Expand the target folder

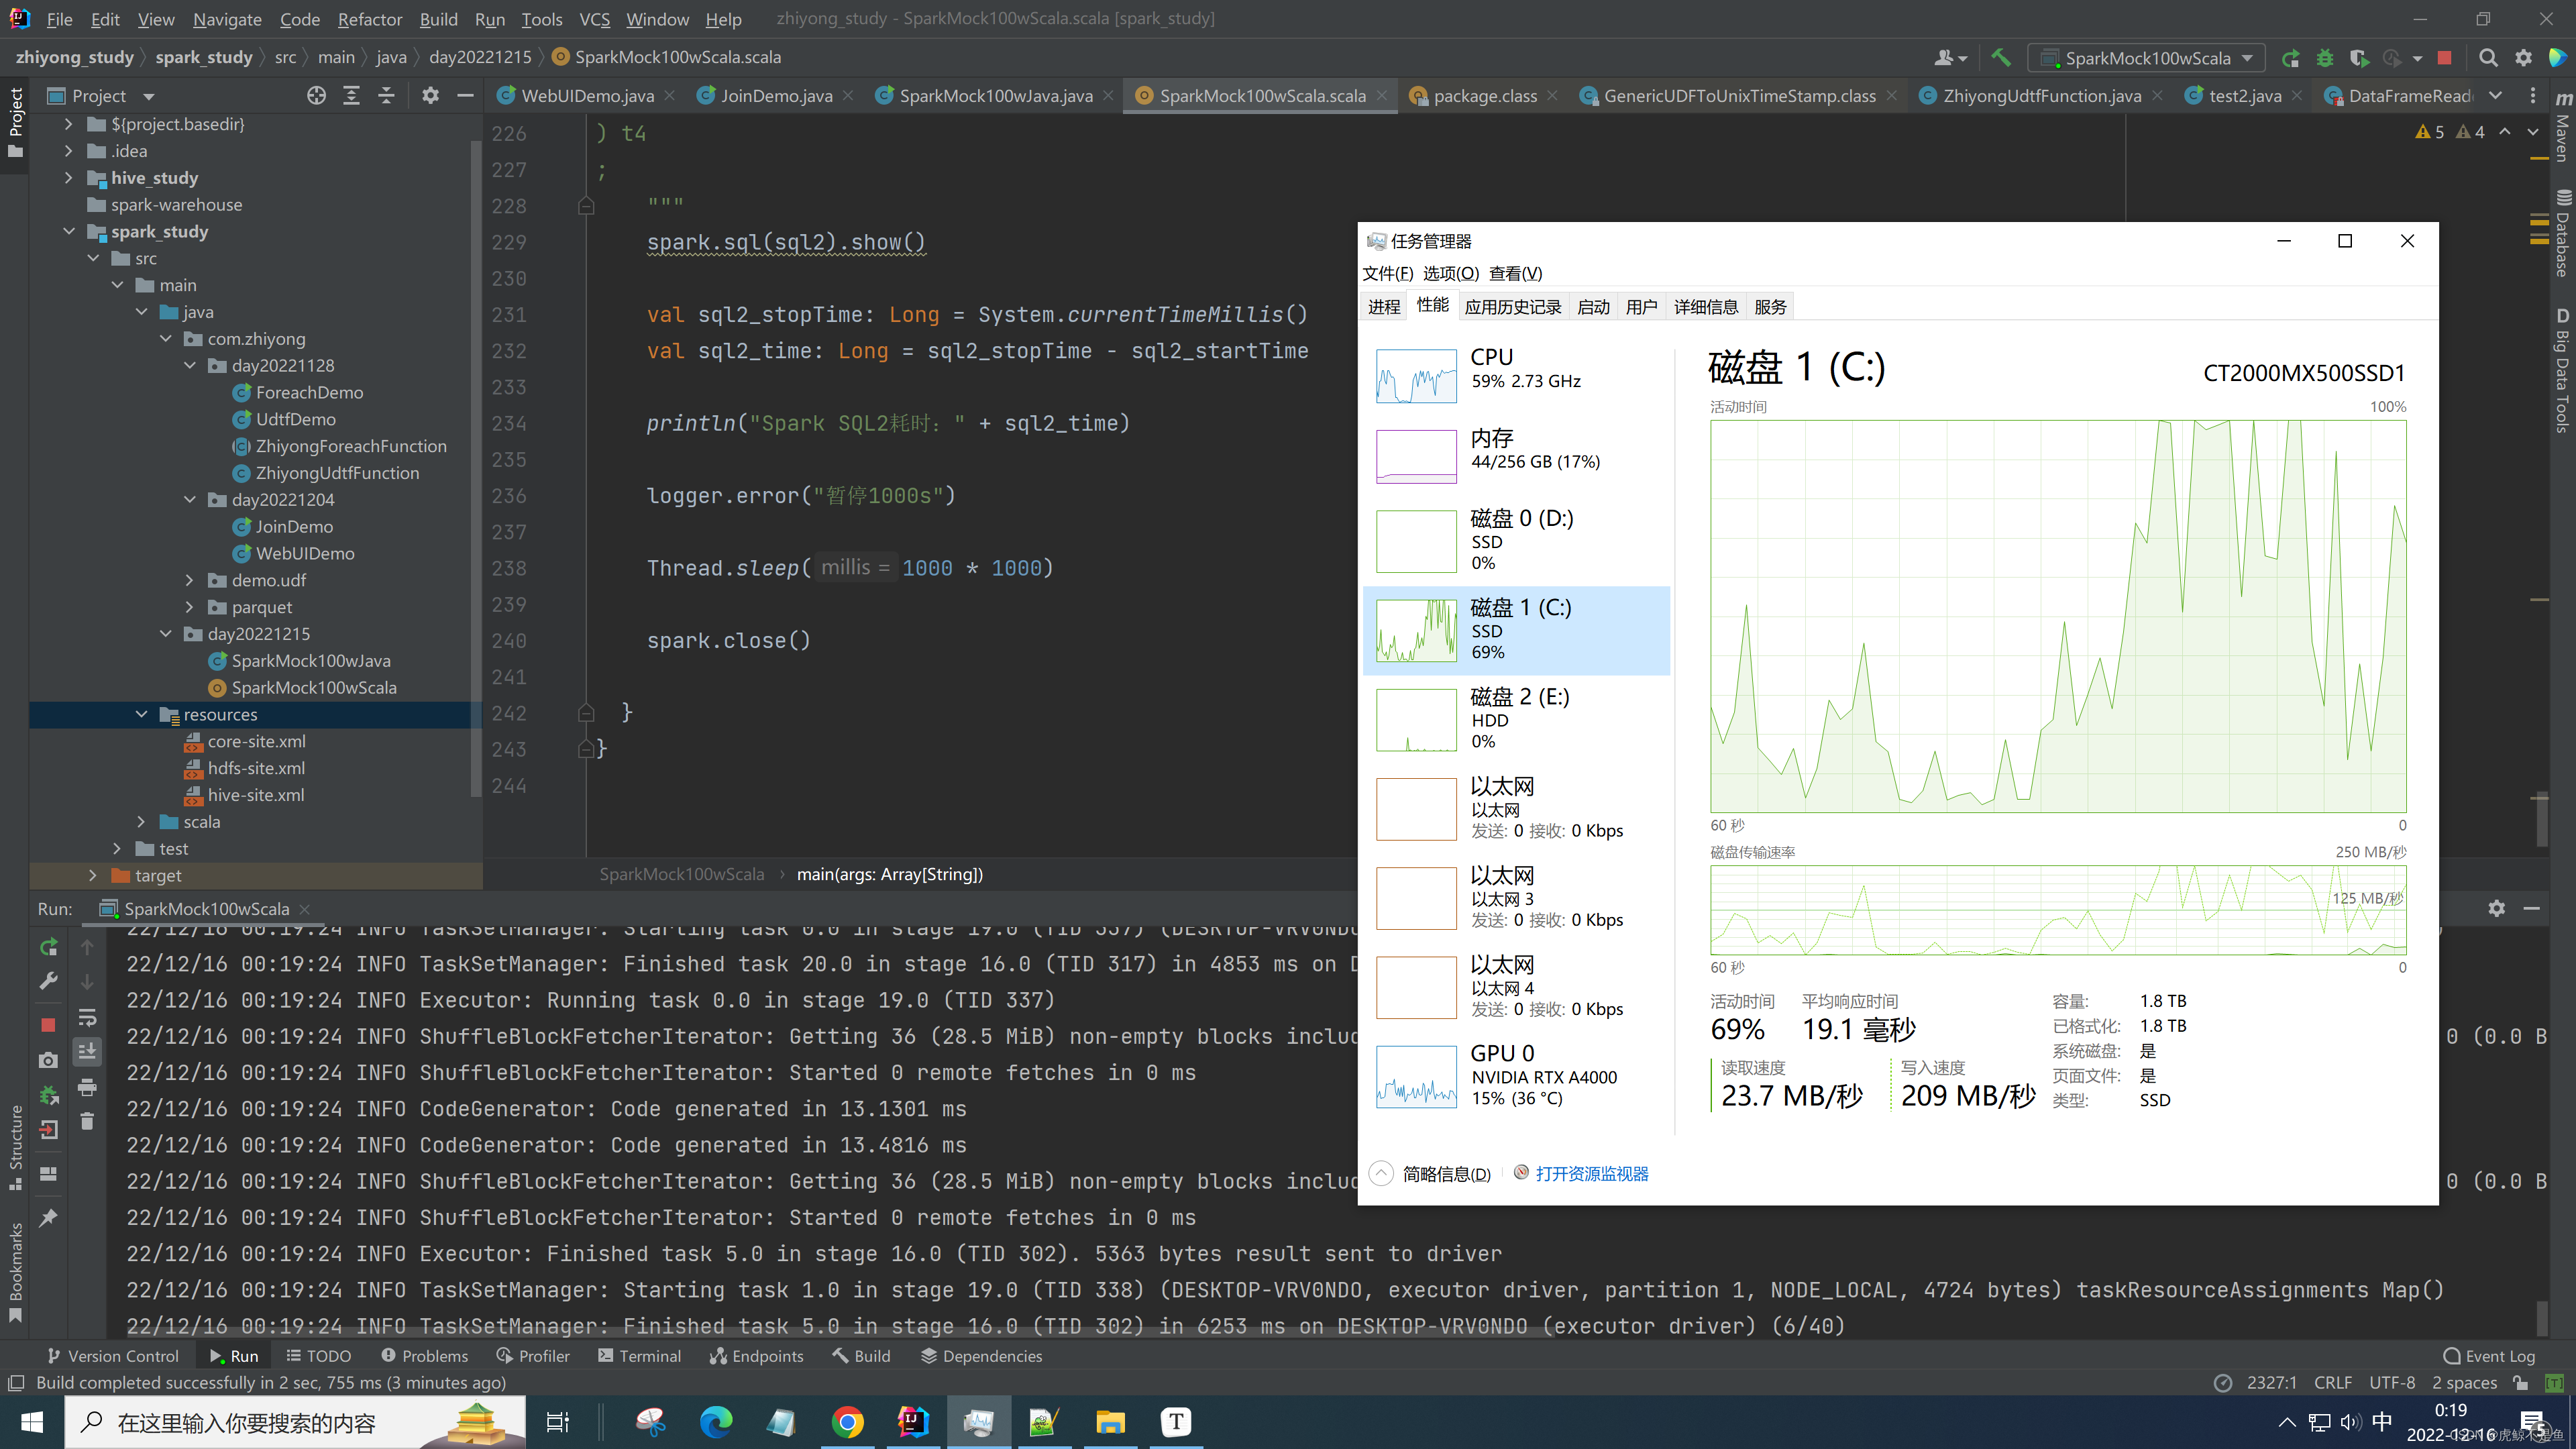93,875
